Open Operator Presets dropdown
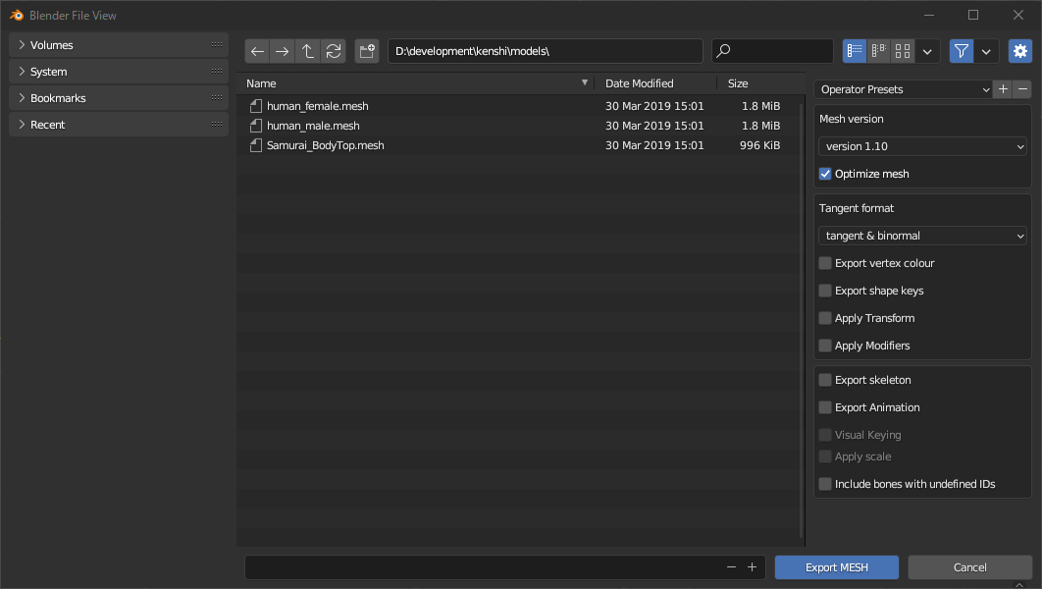 tap(904, 89)
